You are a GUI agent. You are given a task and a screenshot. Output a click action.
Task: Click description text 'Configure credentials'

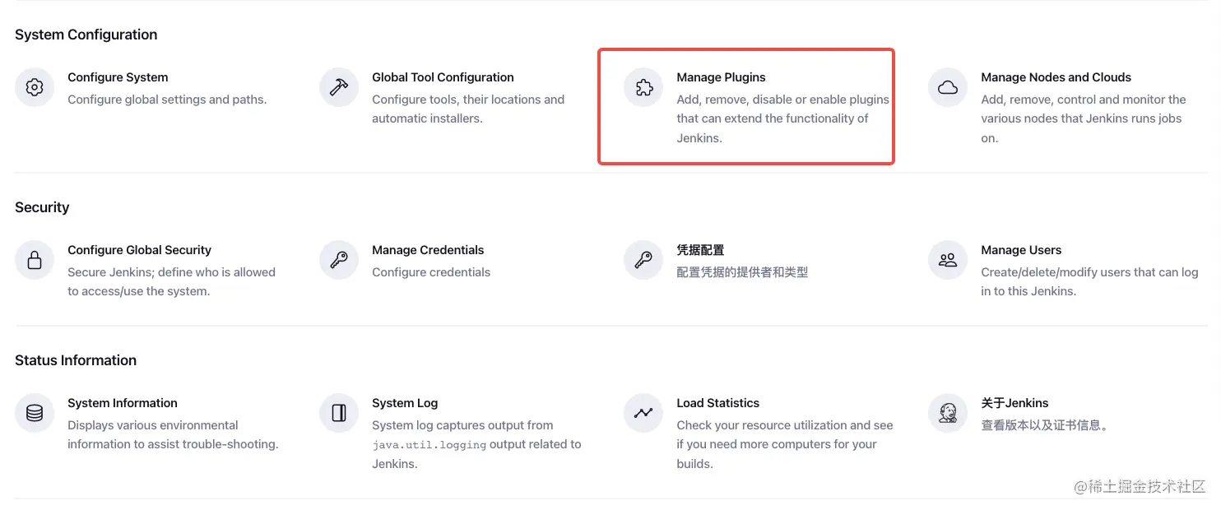[431, 272]
